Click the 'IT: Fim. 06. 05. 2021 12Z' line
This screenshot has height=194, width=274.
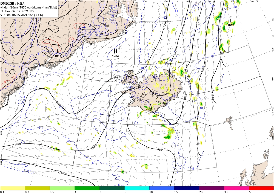tap(17, 11)
